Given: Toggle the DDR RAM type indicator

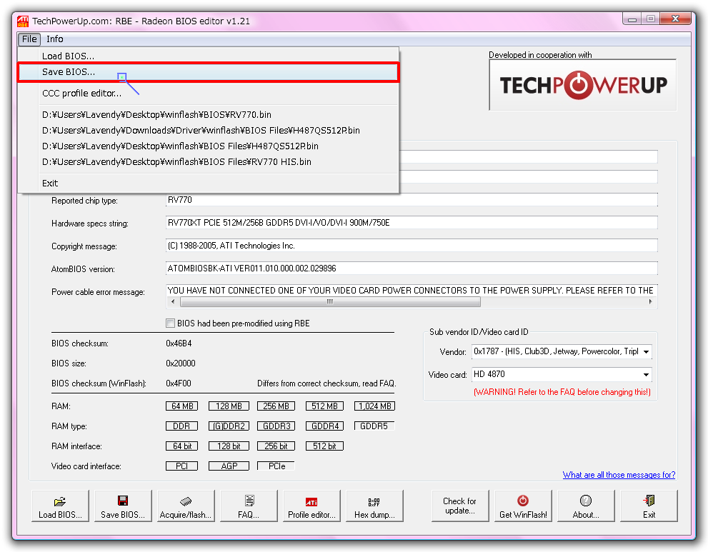Looking at the screenshot, I should (x=182, y=426).
